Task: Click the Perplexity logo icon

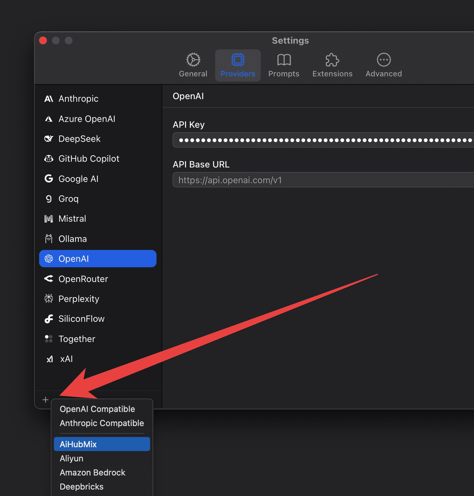Action: click(49, 299)
